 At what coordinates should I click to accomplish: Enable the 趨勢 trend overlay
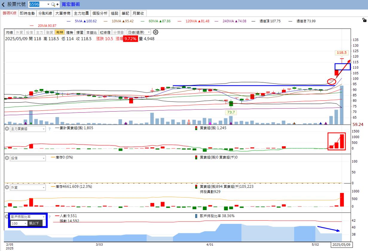70,32
